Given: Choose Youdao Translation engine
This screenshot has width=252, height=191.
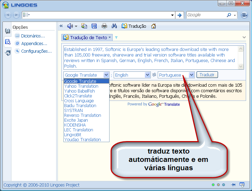Looking at the screenshot, I should click(86, 139).
